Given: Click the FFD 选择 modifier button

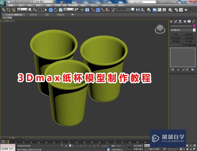Looking at the screenshot, I should tap(189, 41).
